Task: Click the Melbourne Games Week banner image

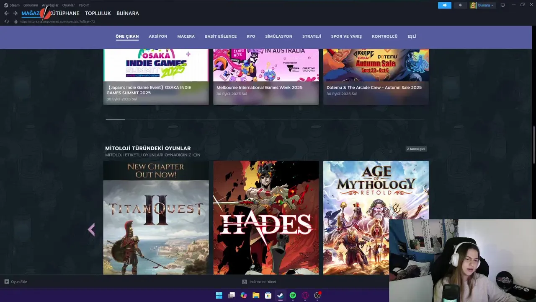Action: point(266,65)
